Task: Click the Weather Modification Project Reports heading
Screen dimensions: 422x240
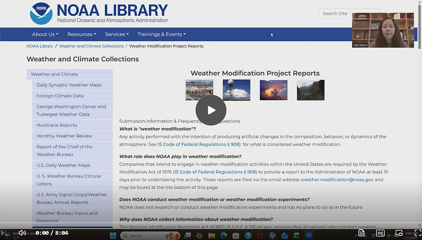Action: [255, 73]
